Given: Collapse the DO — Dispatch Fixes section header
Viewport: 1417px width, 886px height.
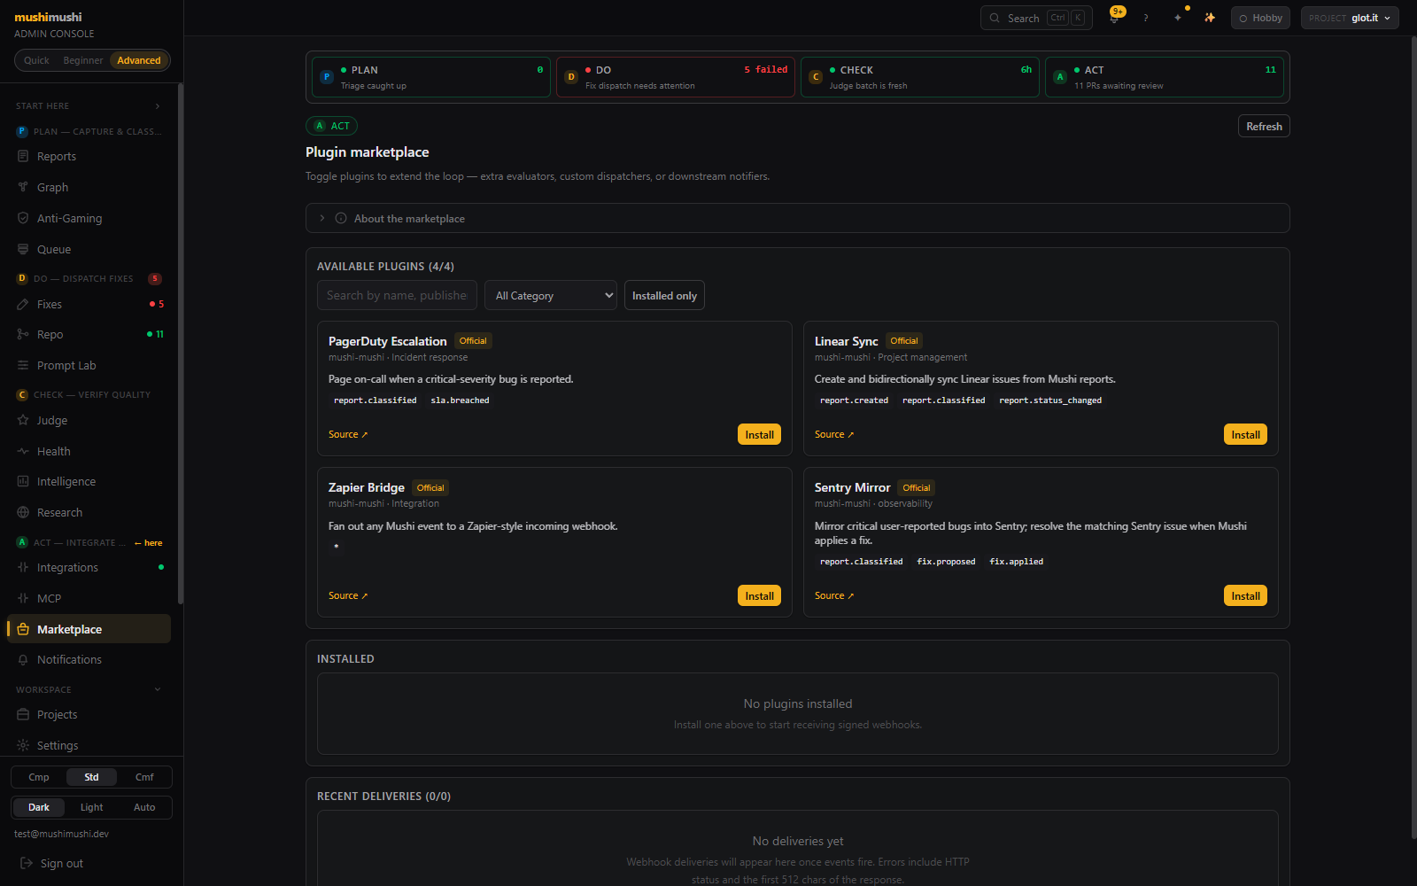Looking at the screenshot, I should click(89, 278).
